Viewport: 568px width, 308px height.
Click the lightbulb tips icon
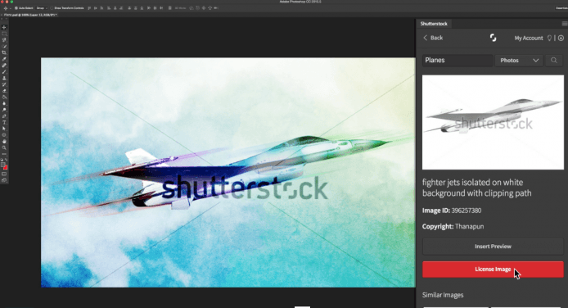(549, 38)
